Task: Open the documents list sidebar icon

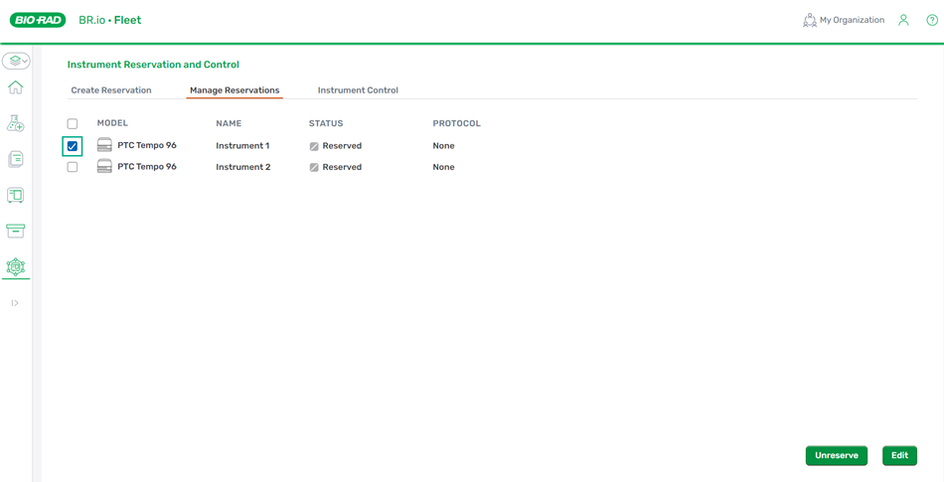Action: click(x=15, y=159)
